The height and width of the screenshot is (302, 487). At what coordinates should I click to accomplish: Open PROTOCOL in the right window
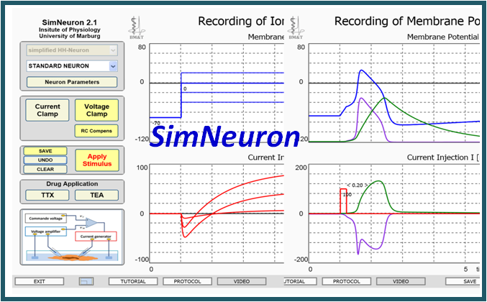click(347, 282)
